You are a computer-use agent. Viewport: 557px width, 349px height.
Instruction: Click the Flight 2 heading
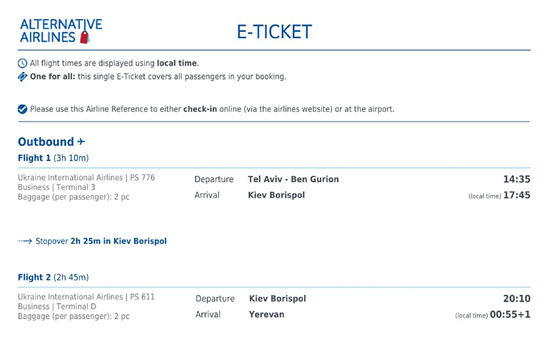click(x=35, y=277)
